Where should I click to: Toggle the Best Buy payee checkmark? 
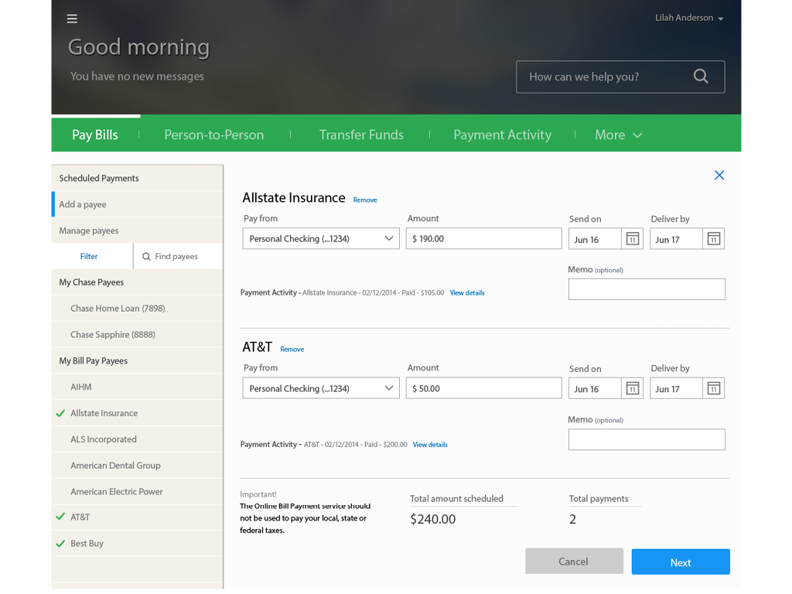click(x=60, y=544)
